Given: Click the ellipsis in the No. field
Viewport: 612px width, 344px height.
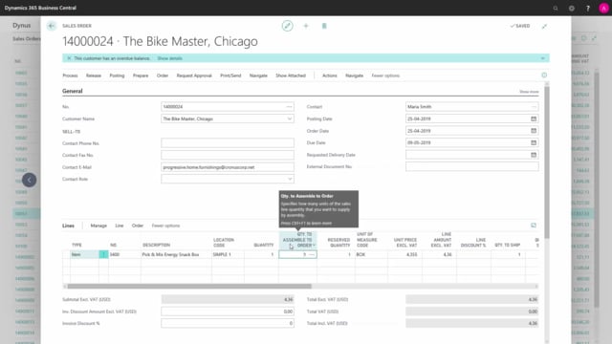Looking at the screenshot, I should click(289, 106).
